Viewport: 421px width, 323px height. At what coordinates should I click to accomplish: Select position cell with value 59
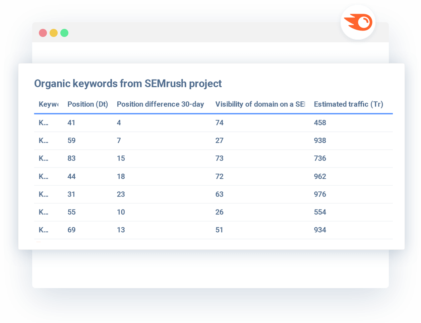click(71, 140)
